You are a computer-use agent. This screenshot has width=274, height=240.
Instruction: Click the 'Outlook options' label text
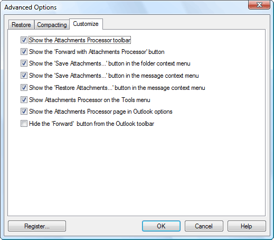coord(153,112)
